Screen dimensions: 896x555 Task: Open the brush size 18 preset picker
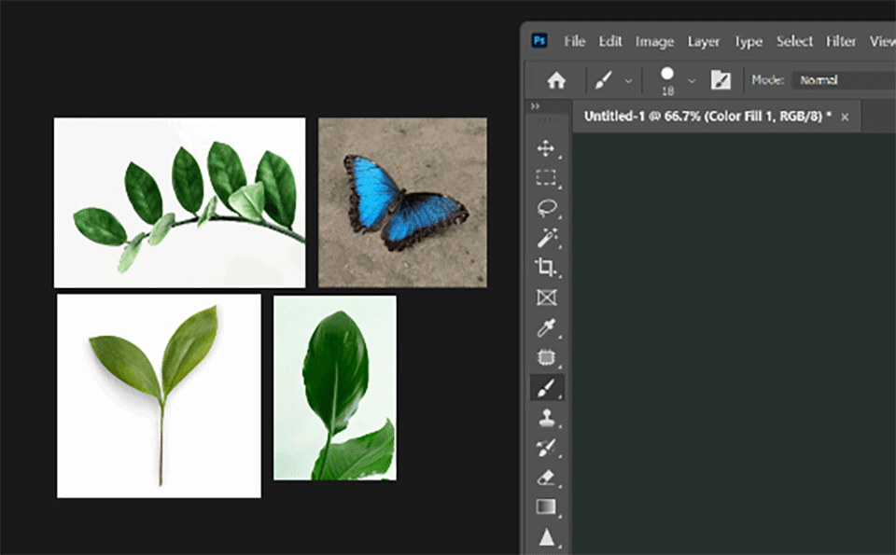[666, 81]
